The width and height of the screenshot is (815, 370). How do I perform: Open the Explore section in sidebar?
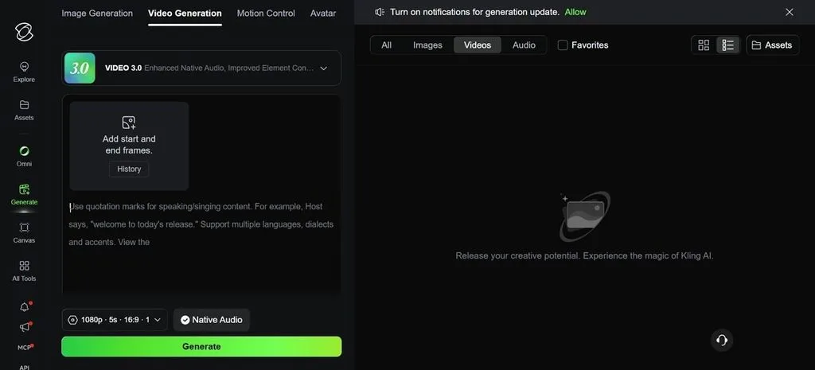coord(24,72)
